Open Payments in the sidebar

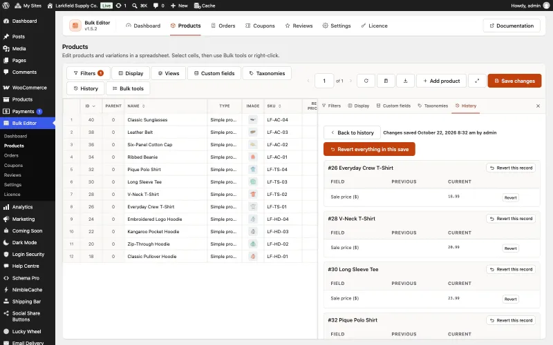(23, 111)
